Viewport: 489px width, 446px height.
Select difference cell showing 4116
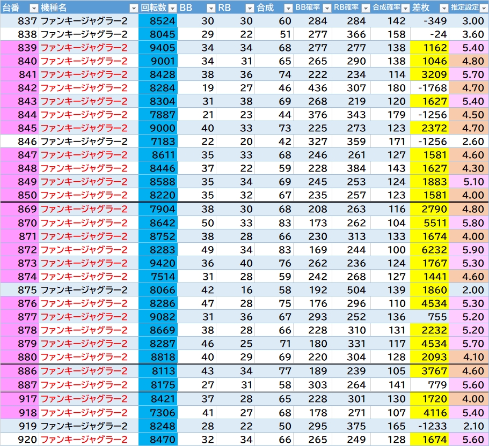[x=429, y=413]
